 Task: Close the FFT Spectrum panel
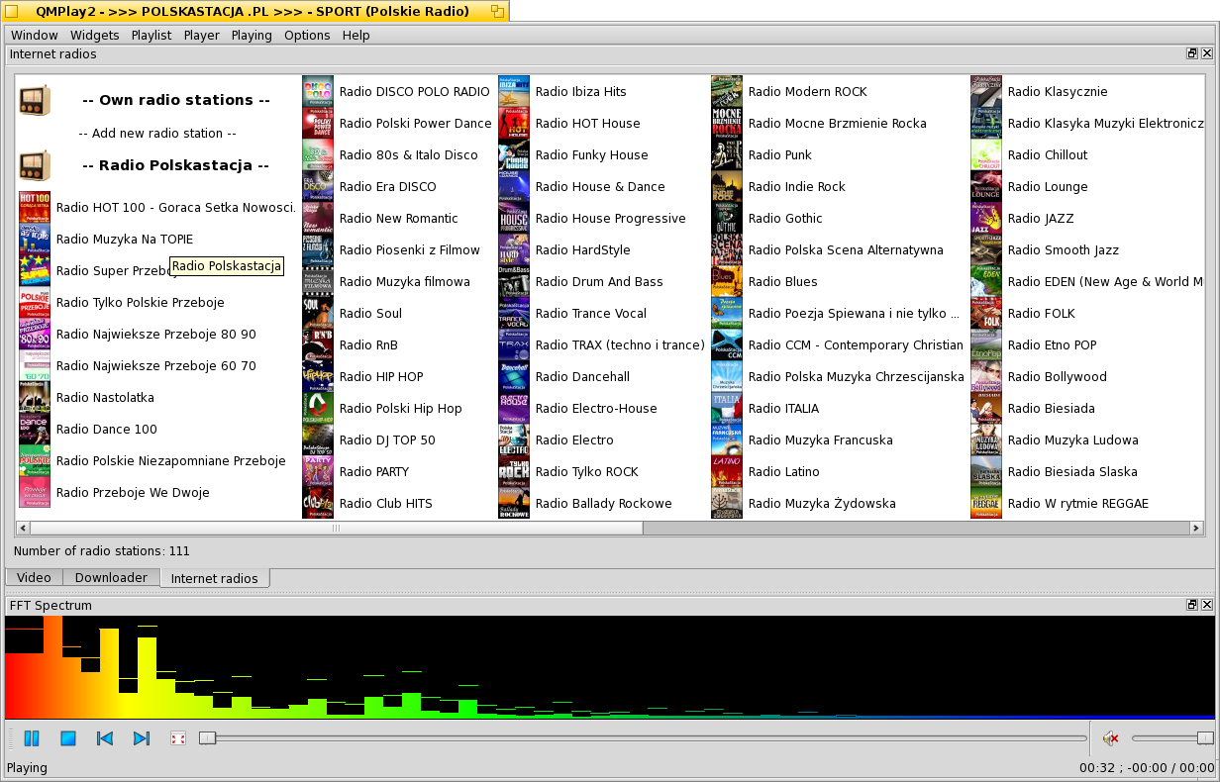click(1207, 604)
